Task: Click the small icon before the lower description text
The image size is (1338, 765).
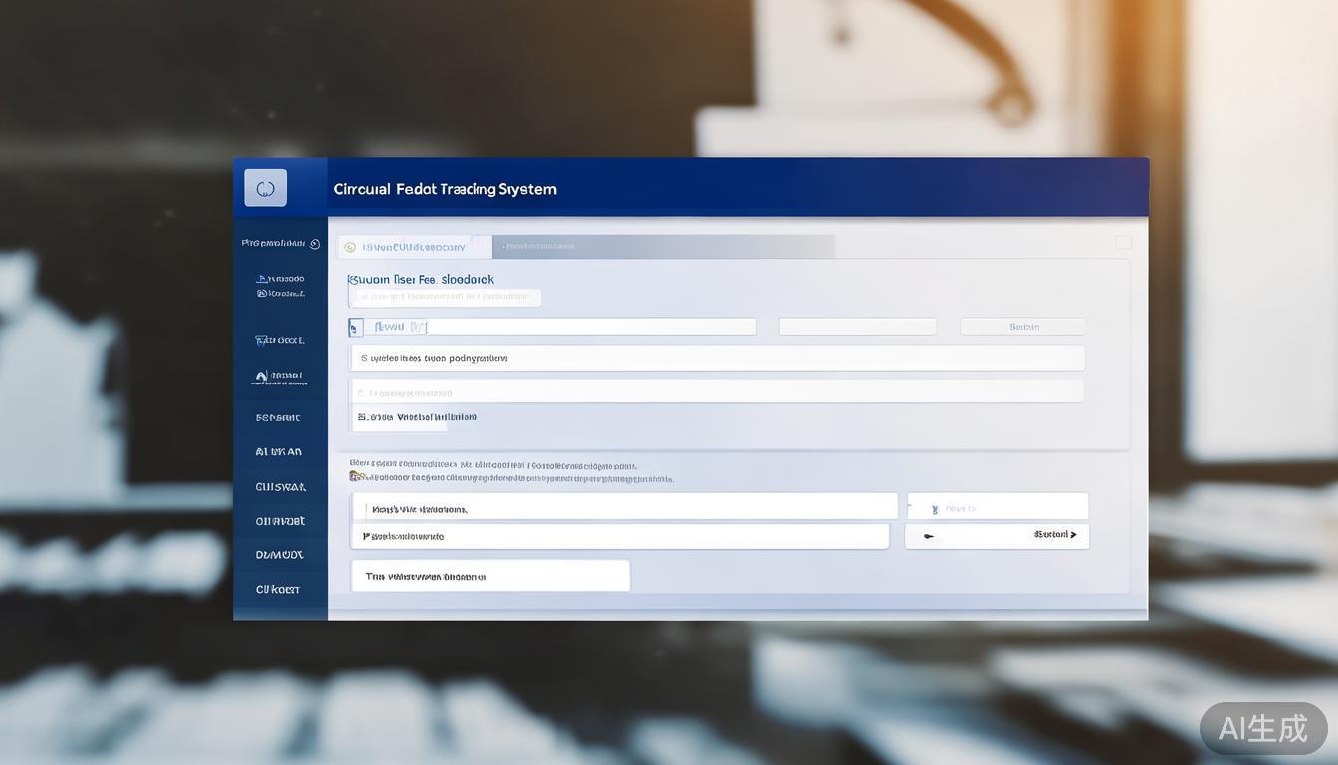Action: click(355, 477)
